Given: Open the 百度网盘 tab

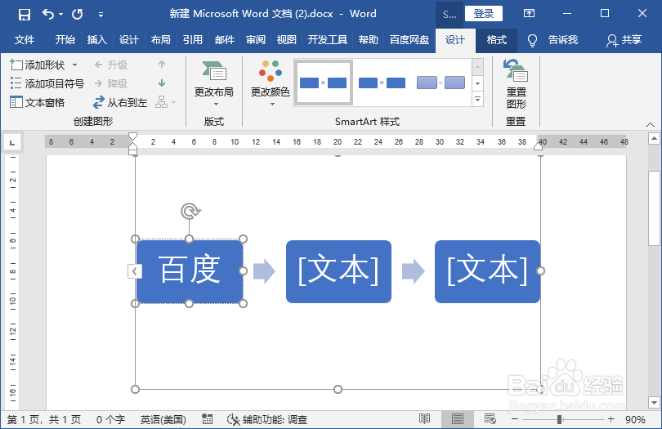Looking at the screenshot, I should 409,40.
